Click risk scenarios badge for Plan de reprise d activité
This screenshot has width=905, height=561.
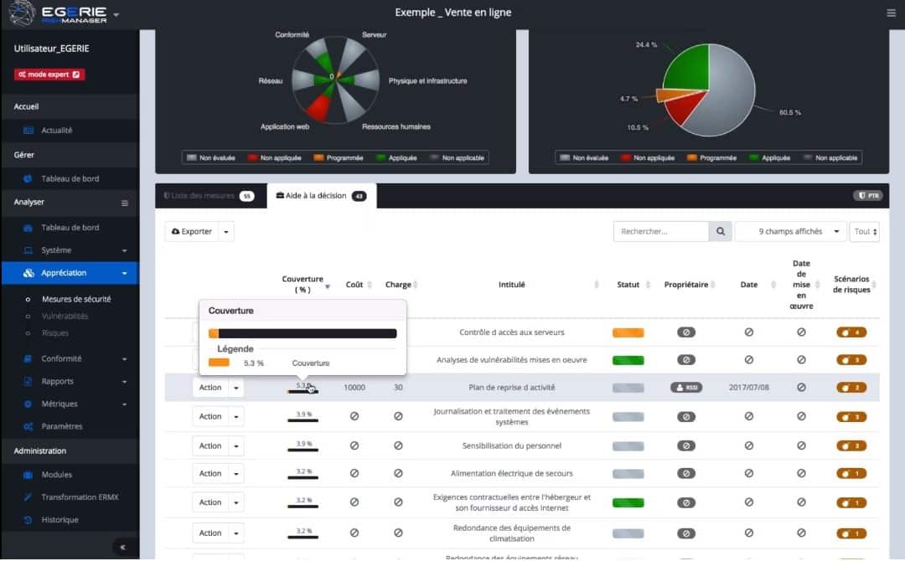tap(851, 388)
